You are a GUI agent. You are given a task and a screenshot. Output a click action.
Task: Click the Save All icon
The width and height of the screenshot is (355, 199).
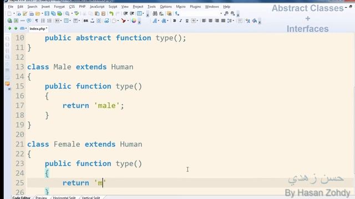[x=53, y=14]
